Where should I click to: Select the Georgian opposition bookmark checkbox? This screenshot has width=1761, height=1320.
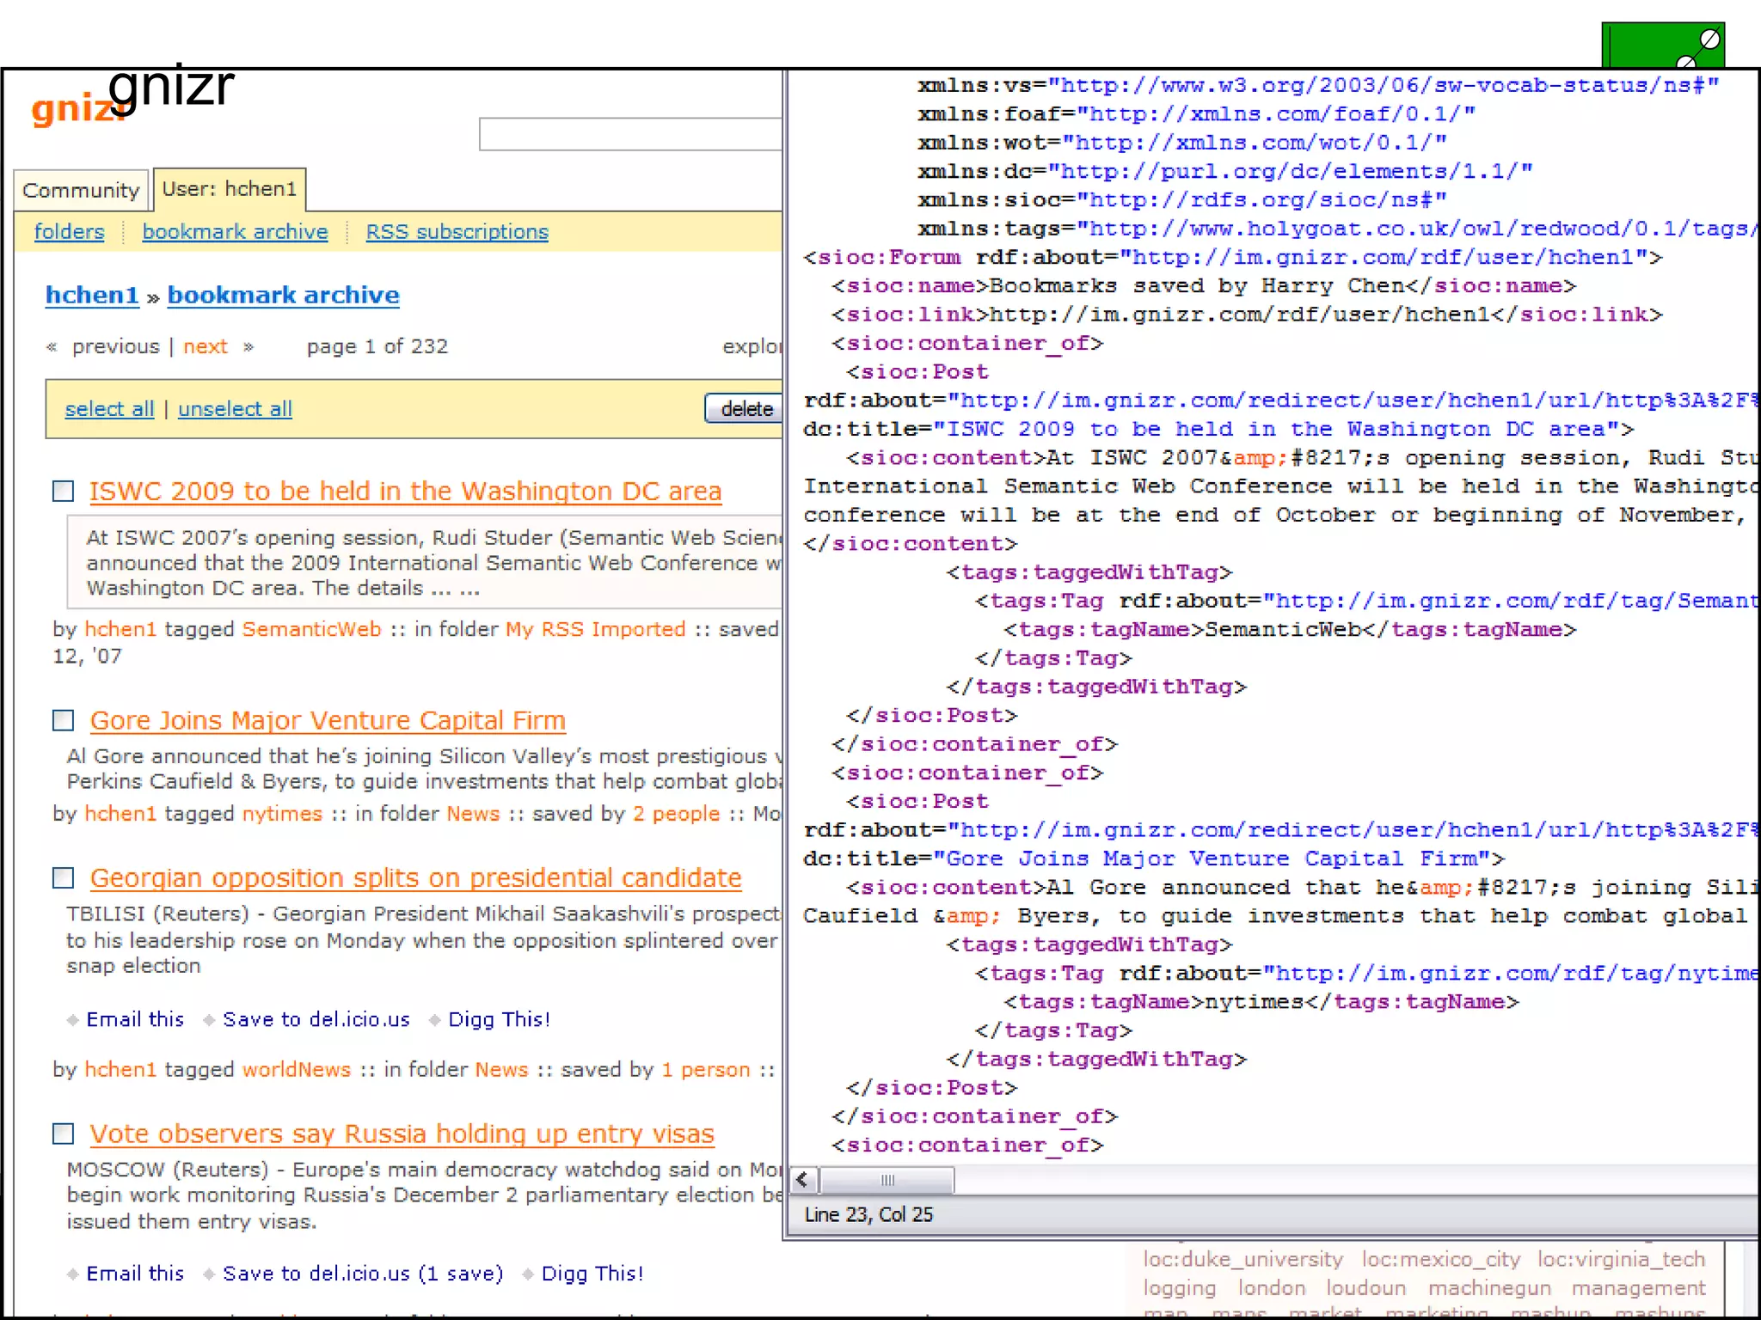[x=64, y=877]
